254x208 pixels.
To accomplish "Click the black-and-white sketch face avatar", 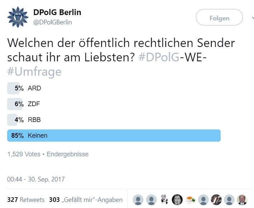I will pos(164,199).
